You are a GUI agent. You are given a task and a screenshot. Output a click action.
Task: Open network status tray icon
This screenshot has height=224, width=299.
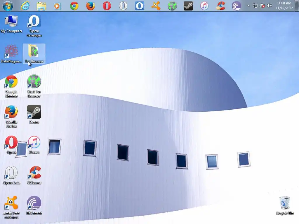pos(255,6)
